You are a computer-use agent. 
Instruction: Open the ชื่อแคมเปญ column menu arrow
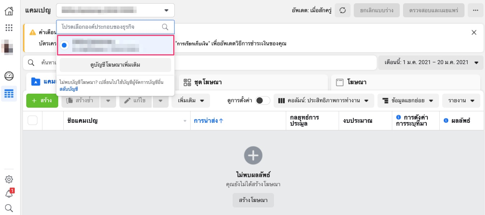pyautogui.click(x=185, y=121)
